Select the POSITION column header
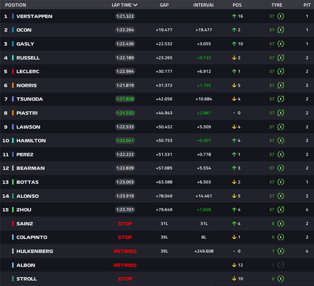 pyautogui.click(x=15, y=5)
